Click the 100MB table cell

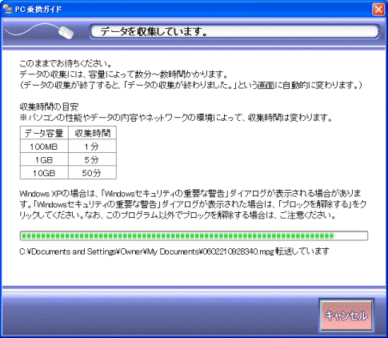click(44, 147)
